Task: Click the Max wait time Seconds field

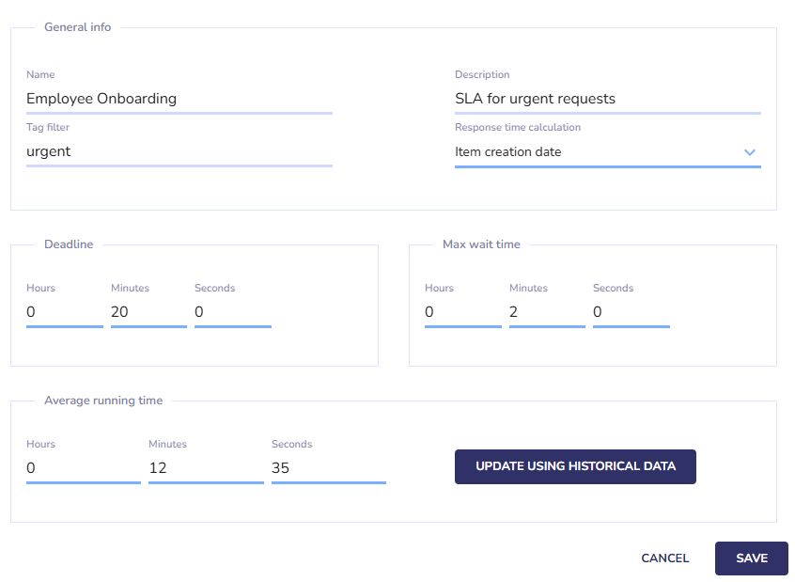Action: 631,312
